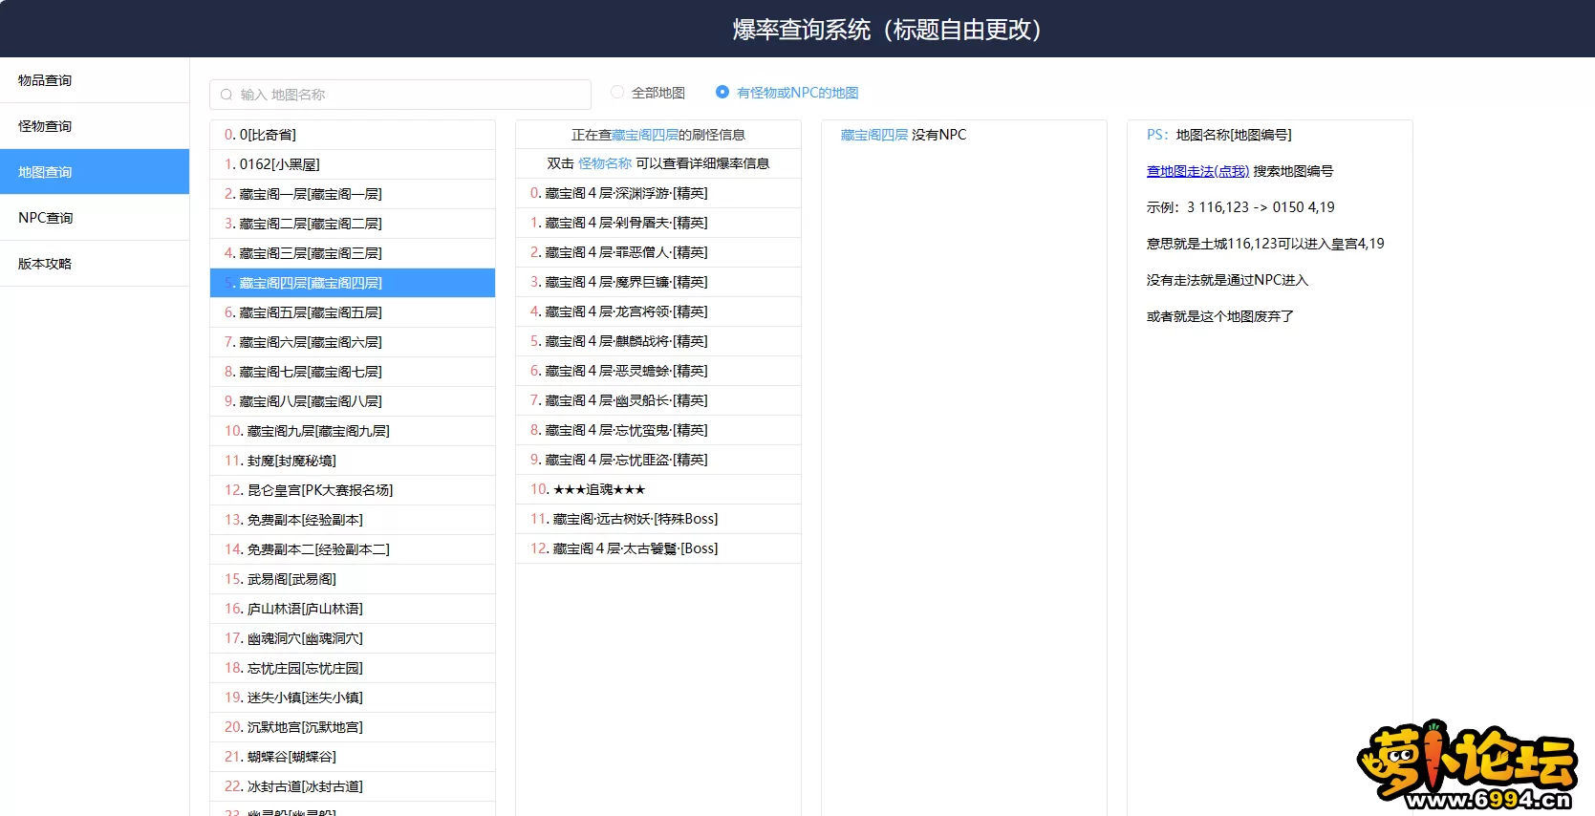The image size is (1595, 816).
Task: Open the 查地图走法(点我) link
Action: [x=1197, y=171]
